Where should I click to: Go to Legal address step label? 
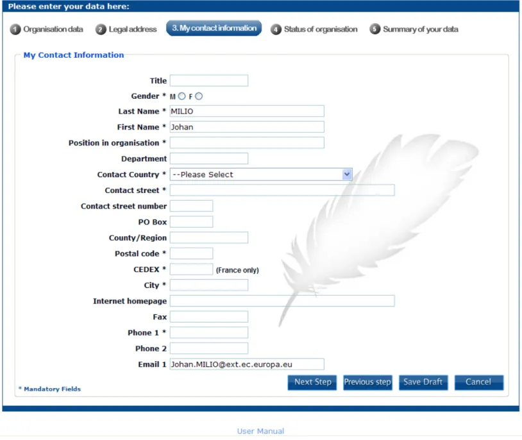click(x=133, y=30)
